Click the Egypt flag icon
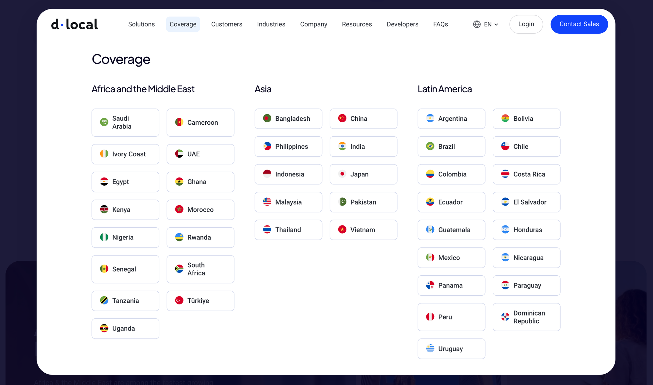The image size is (653, 385). click(x=104, y=182)
